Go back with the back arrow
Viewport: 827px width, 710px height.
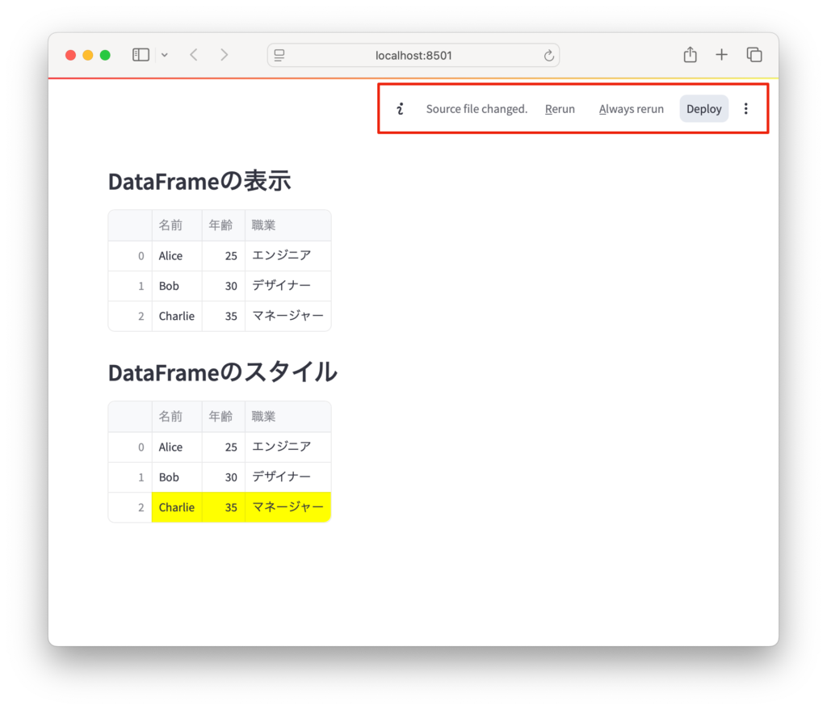(194, 55)
